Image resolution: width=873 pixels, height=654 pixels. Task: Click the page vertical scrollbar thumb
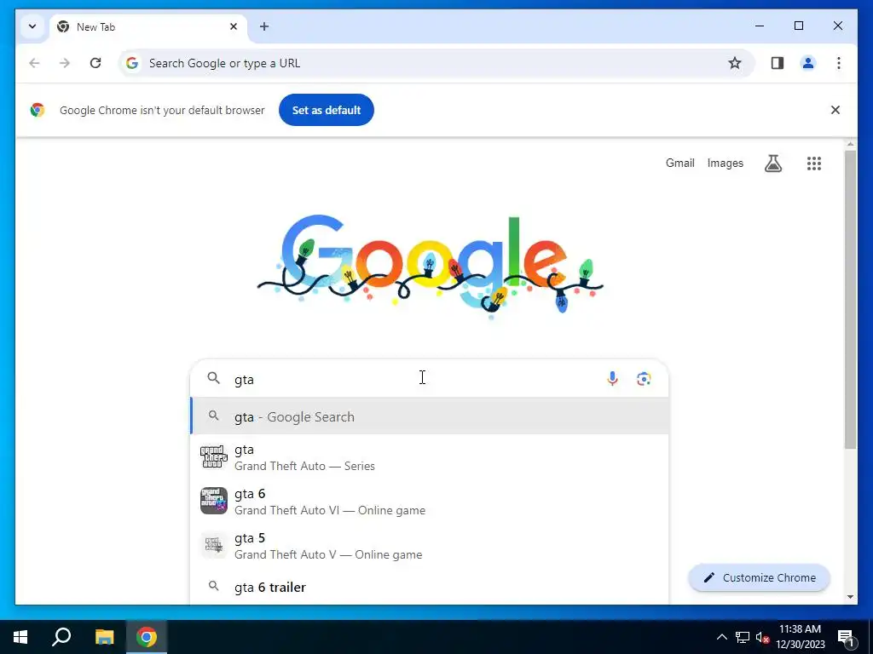pyautogui.click(x=850, y=299)
